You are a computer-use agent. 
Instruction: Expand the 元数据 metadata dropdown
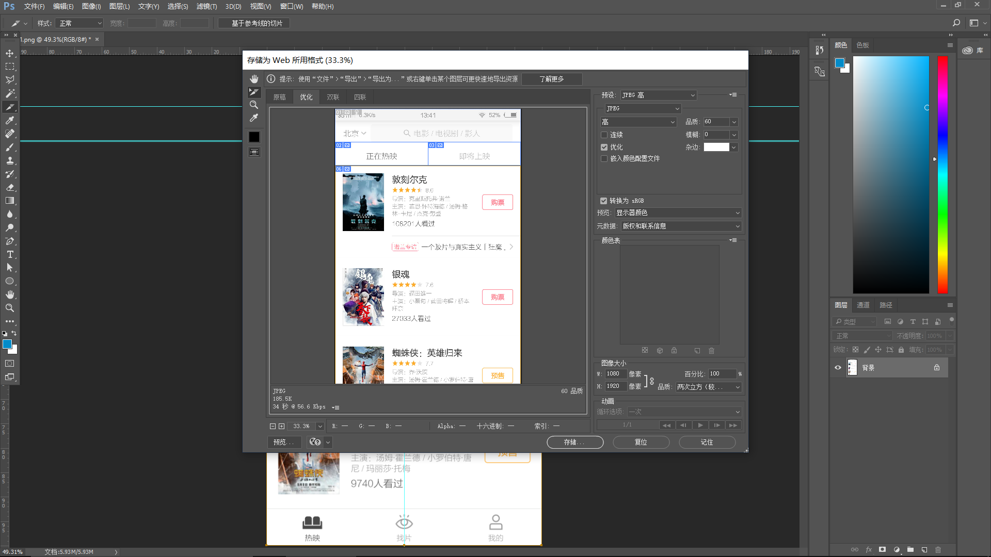(680, 226)
